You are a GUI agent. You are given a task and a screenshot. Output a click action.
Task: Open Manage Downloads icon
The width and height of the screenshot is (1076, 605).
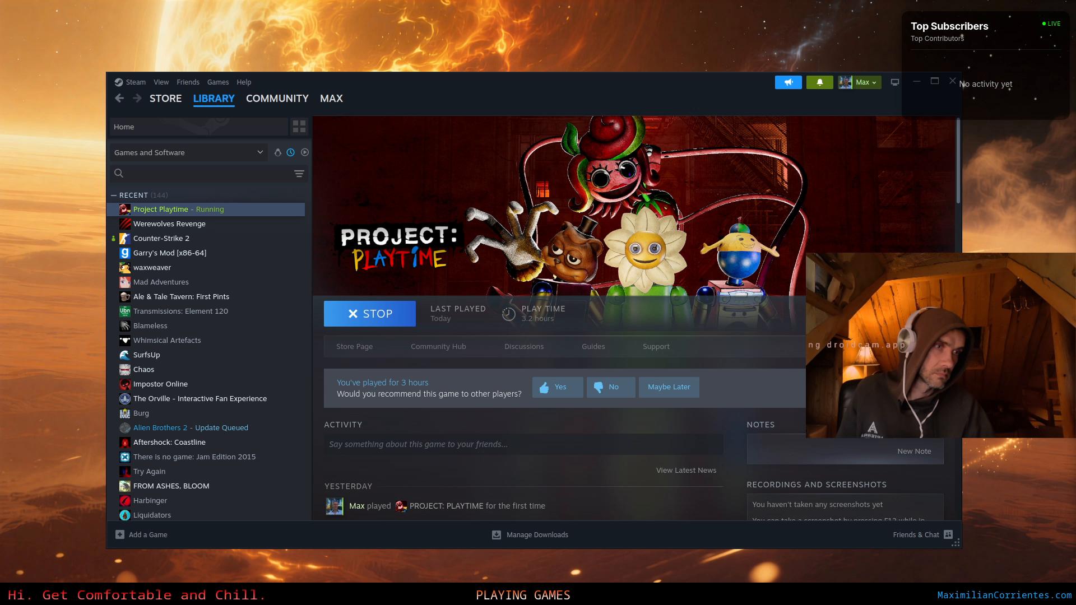497,535
